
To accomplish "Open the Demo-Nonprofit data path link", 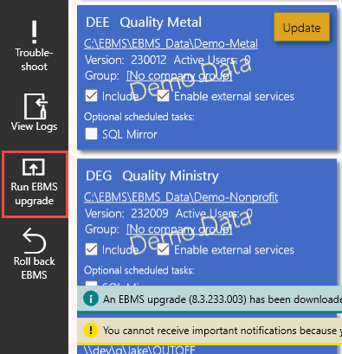I will (x=181, y=197).
